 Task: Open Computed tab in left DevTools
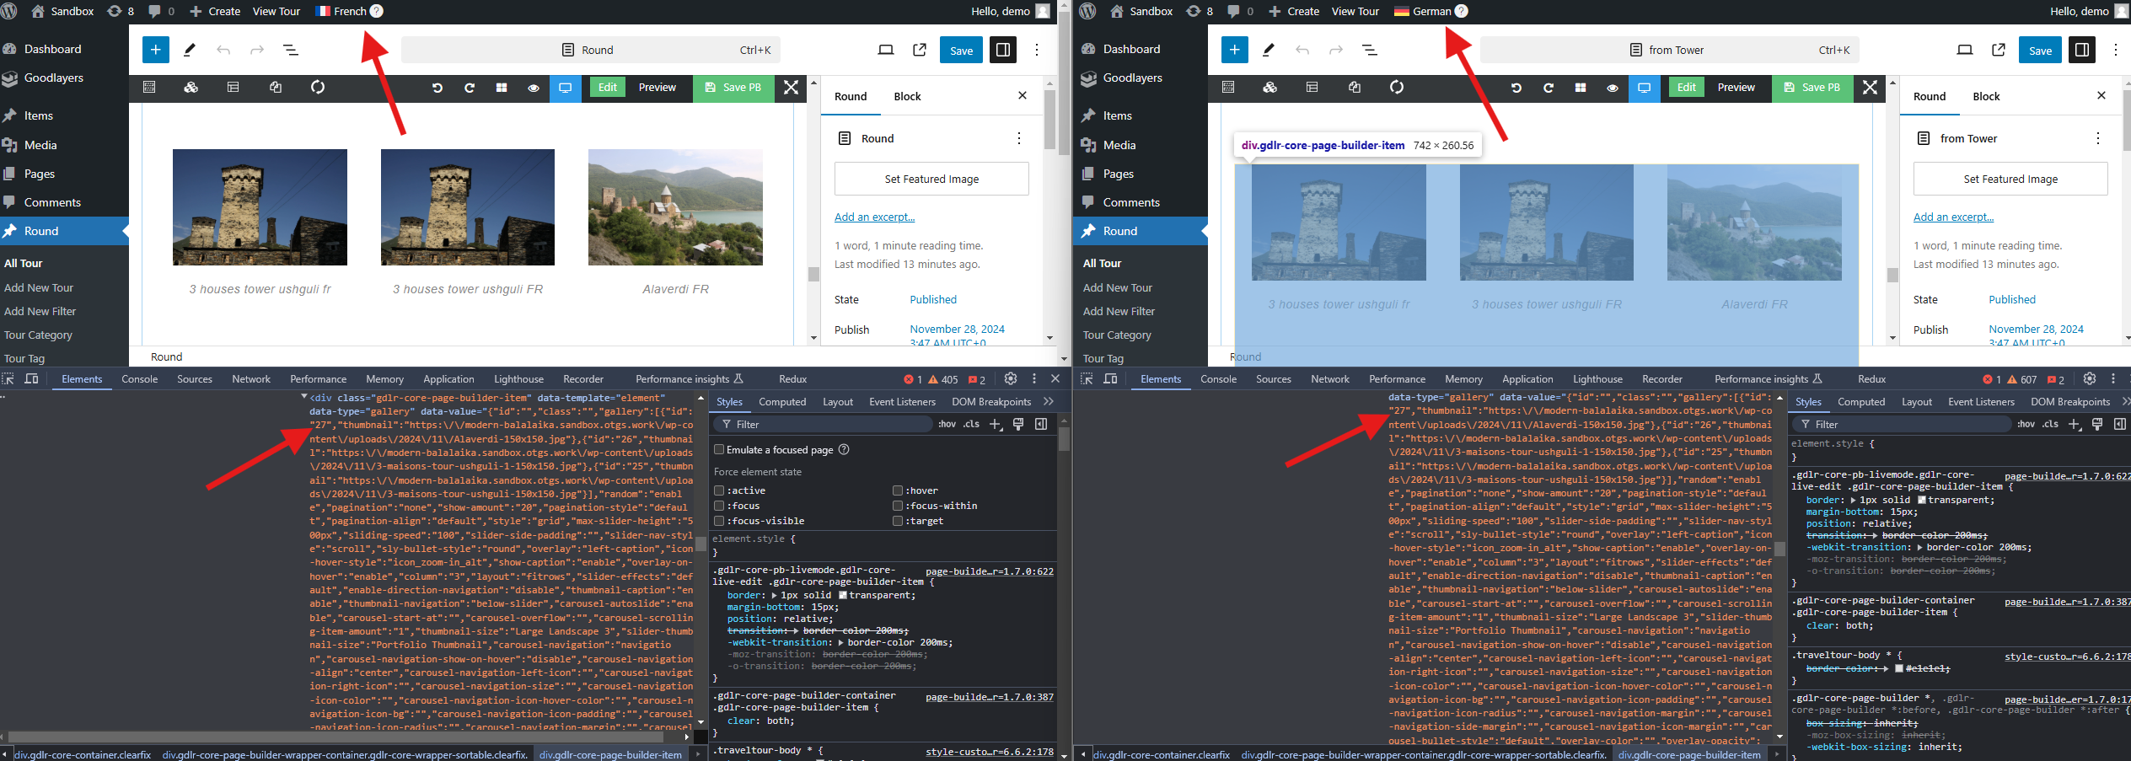pos(782,402)
